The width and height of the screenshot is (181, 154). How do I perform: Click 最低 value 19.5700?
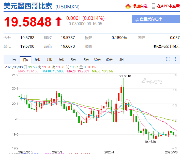(27, 46)
